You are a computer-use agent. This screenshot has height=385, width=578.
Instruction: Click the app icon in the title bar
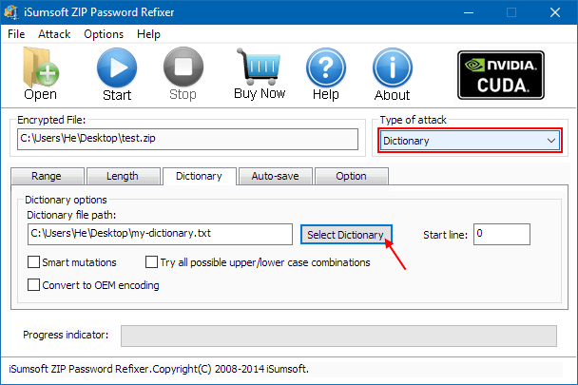pyautogui.click(x=11, y=12)
